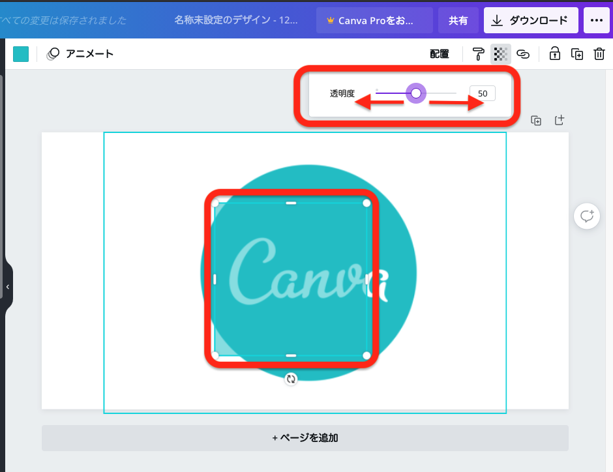
Task: Select the semi-transparent teal square on canvas
Action: pos(290,280)
